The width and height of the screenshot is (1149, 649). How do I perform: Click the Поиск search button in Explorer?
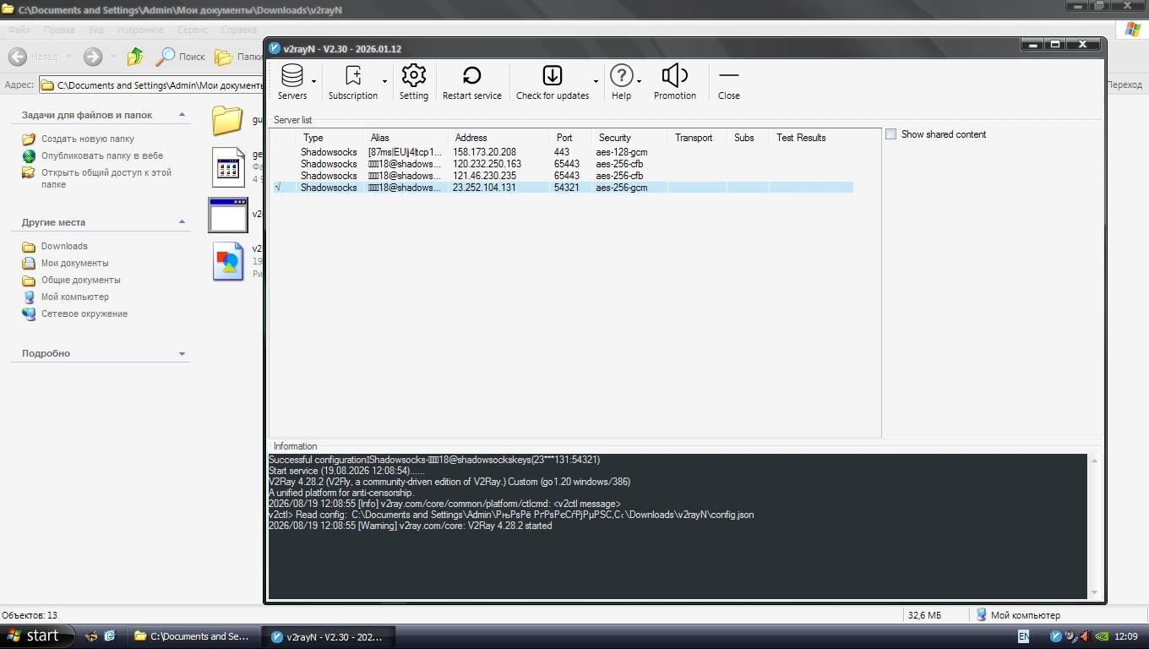click(x=181, y=57)
